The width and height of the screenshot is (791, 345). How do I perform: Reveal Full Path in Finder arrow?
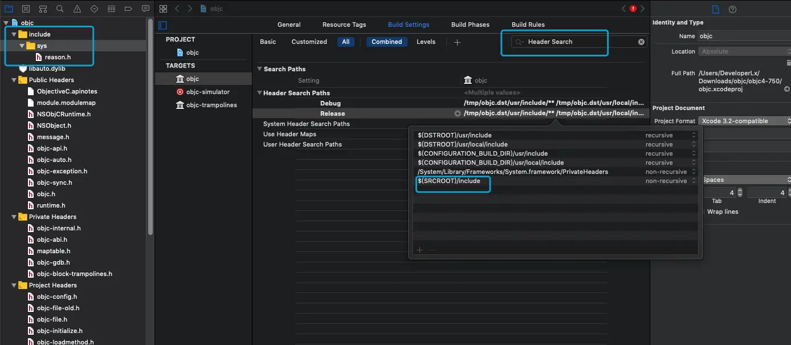click(786, 89)
